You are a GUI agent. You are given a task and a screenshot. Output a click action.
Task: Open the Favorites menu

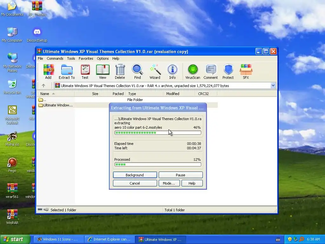tap(86, 58)
